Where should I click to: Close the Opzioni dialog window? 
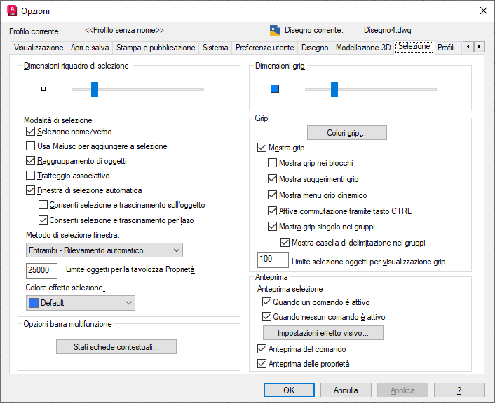(483, 10)
